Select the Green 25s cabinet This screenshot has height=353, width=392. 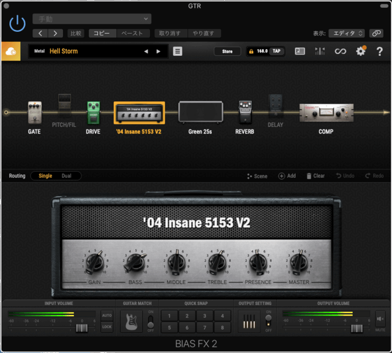(x=200, y=112)
